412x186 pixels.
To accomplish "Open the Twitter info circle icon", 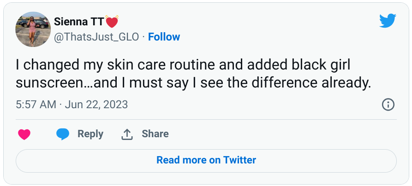I will [x=388, y=105].
